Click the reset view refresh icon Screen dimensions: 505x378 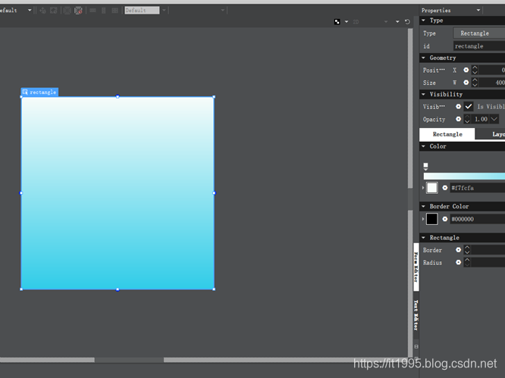pos(407,21)
